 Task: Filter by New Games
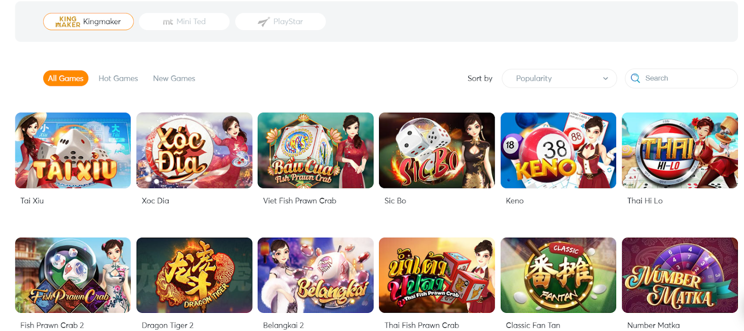coord(174,78)
